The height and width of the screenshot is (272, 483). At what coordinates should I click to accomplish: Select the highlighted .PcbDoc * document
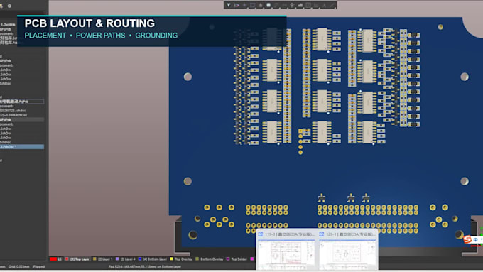22,147
